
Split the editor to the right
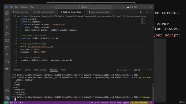click(x=147, y=12)
